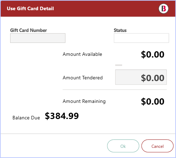The image size is (176, 158).
Task: Click the small gray bar above Amount Tendered
Action: click(119, 65)
